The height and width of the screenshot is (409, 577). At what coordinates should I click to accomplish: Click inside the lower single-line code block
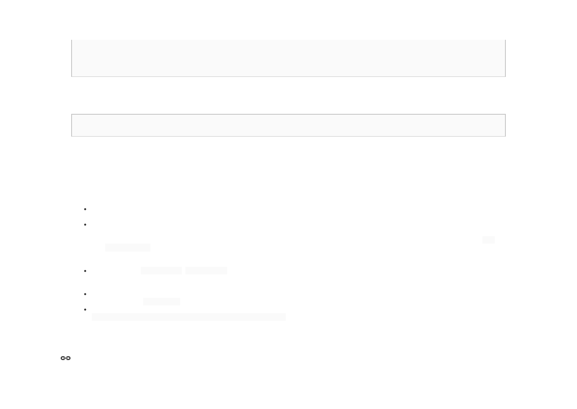(288, 125)
